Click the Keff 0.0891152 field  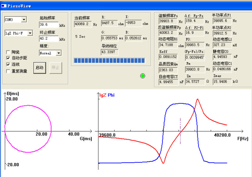(x=168, y=57)
